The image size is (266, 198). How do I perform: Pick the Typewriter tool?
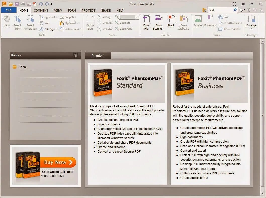point(48,17)
